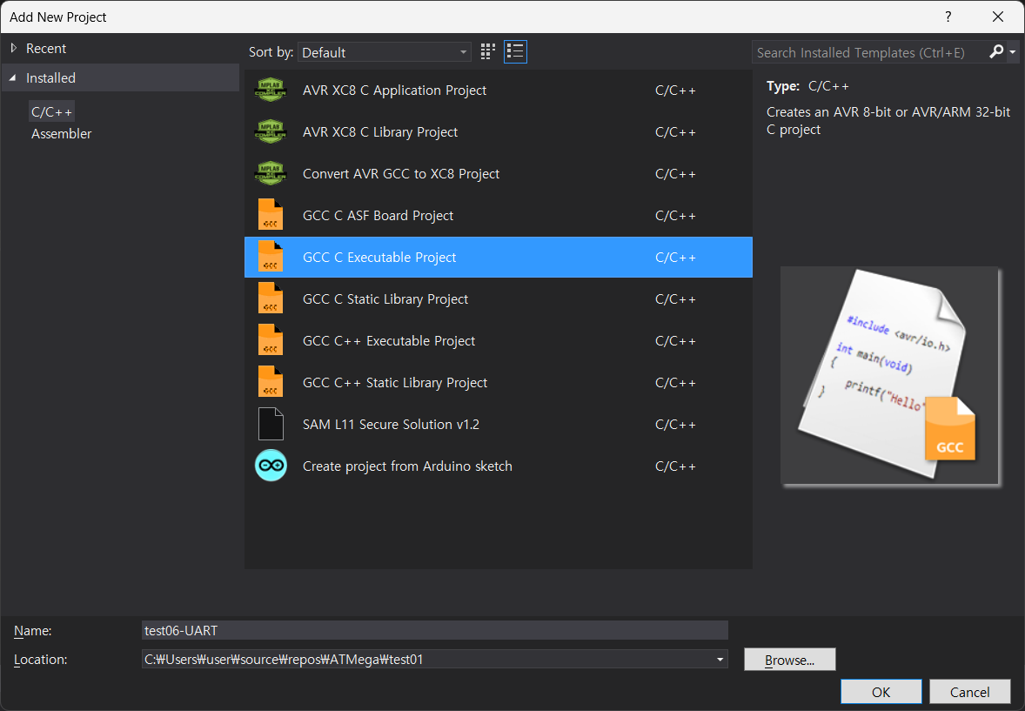Viewport: 1025px width, 711px height.
Task: Click the SAM L11 Secure Solution document icon
Action: [x=271, y=424]
